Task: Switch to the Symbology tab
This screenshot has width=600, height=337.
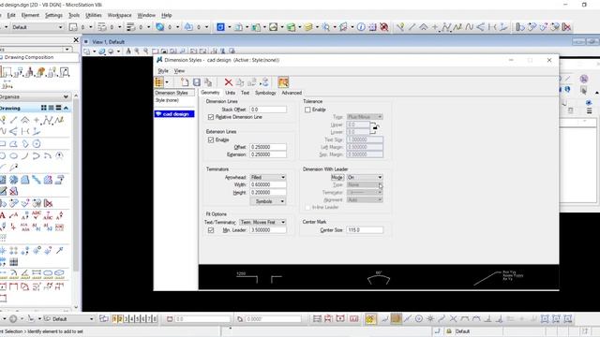Action: (265, 93)
